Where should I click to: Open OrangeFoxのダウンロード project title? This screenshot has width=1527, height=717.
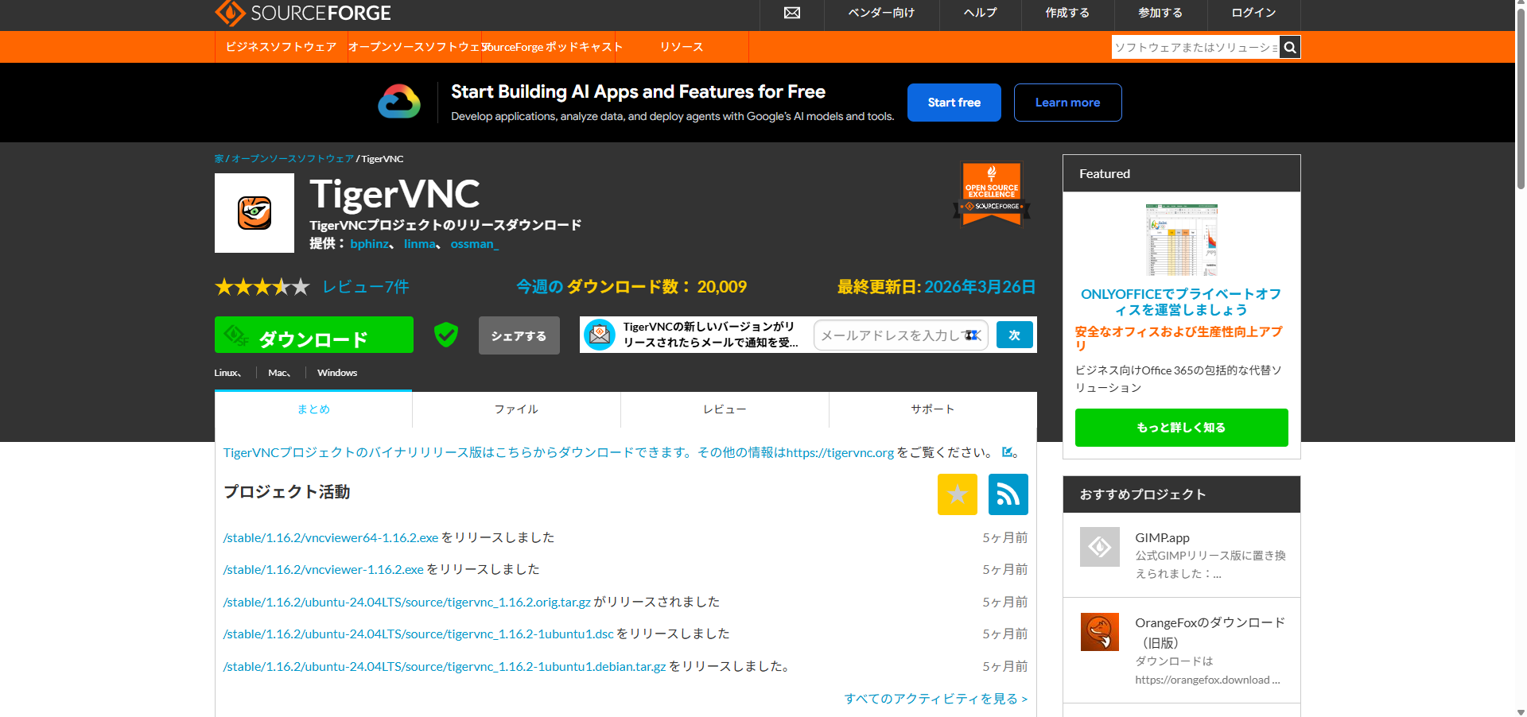pos(1210,633)
